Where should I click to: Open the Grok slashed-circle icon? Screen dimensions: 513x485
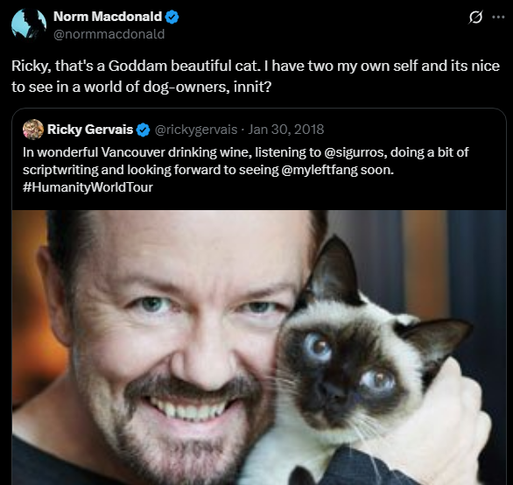point(475,17)
